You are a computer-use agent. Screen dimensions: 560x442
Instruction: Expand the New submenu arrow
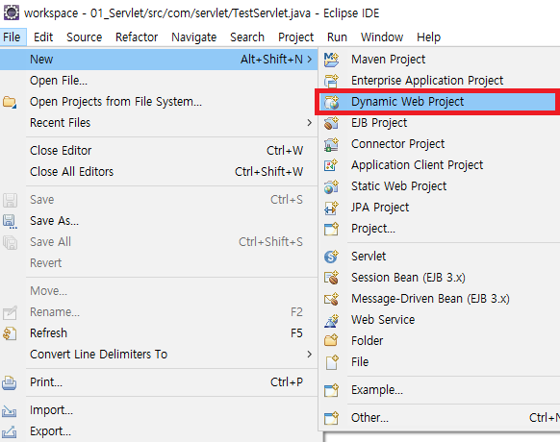point(309,59)
